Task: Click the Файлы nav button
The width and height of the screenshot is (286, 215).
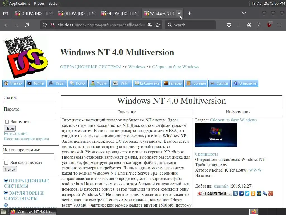Action: pos(35,83)
